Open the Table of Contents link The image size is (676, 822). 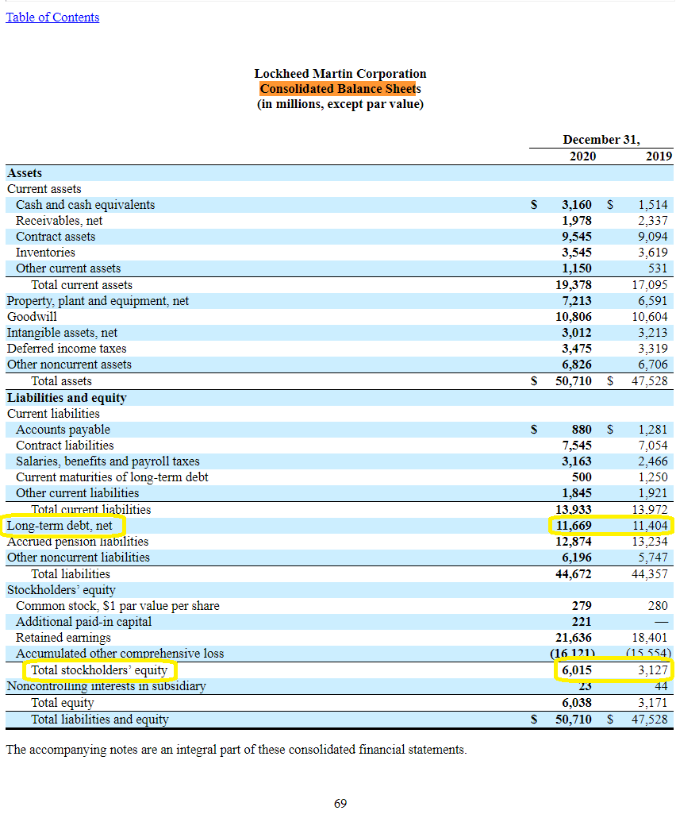click(x=52, y=17)
